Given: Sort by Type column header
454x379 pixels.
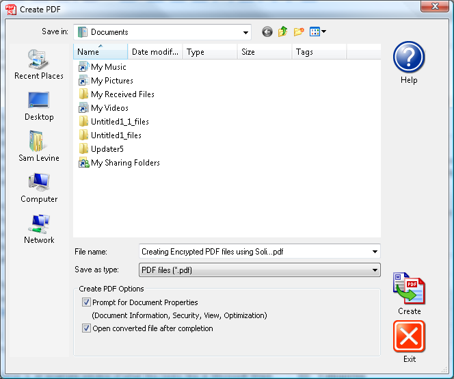Looking at the screenshot, I should coord(210,51).
